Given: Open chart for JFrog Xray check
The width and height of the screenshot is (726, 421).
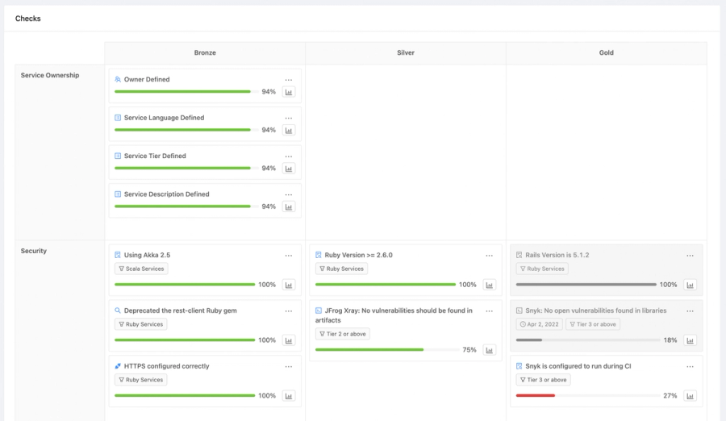Looking at the screenshot, I should pyautogui.click(x=490, y=350).
